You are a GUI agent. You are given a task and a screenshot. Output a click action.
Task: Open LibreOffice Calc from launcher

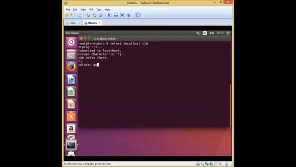coord(71,92)
